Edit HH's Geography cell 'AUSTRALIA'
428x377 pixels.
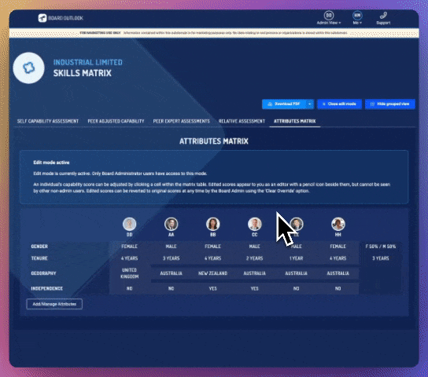pyautogui.click(x=338, y=273)
